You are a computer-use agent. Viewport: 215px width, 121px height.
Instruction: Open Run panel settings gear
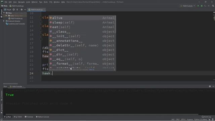(210, 86)
